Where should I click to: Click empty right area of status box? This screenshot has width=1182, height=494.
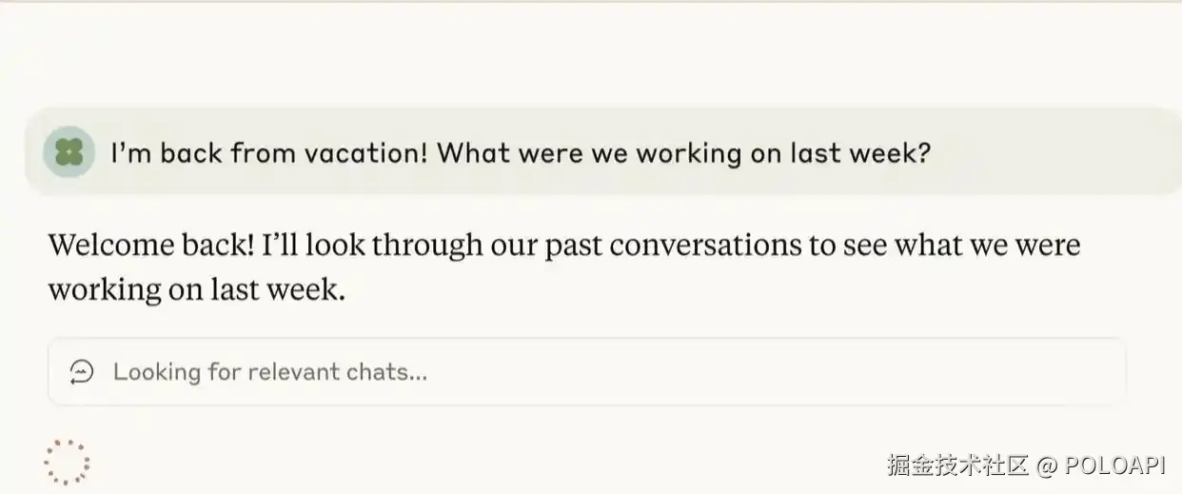809,371
